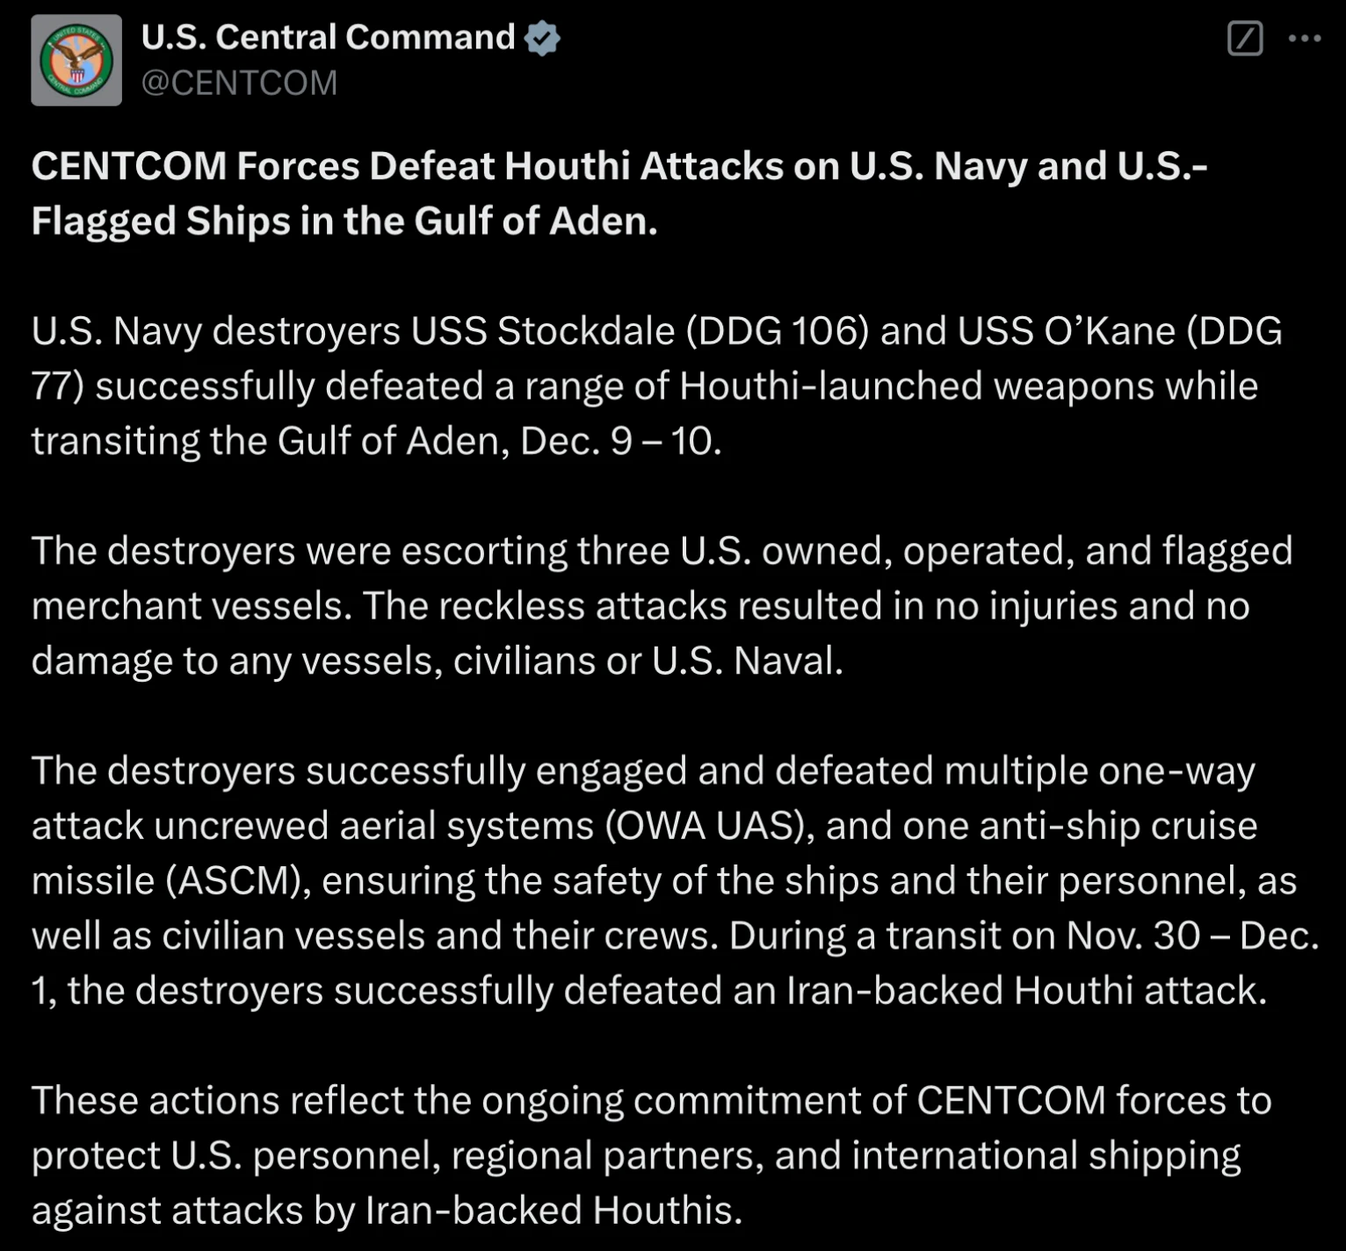Click the bold headline about Houthi attacks
This screenshot has width=1346, height=1251.
click(619, 193)
